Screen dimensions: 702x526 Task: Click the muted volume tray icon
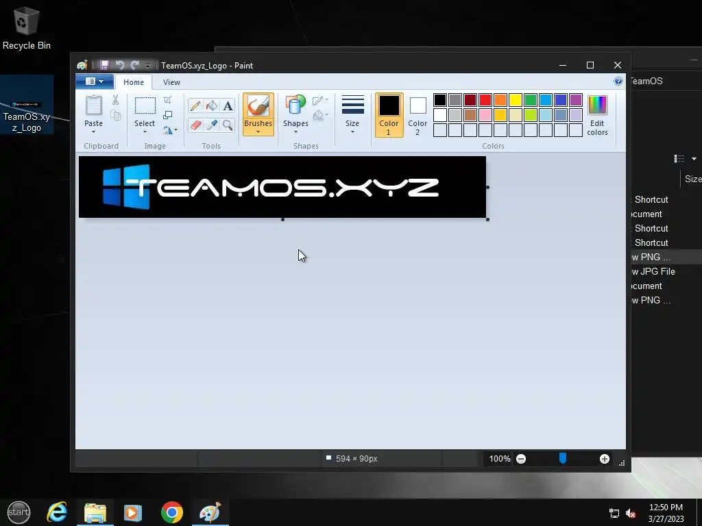click(x=631, y=513)
